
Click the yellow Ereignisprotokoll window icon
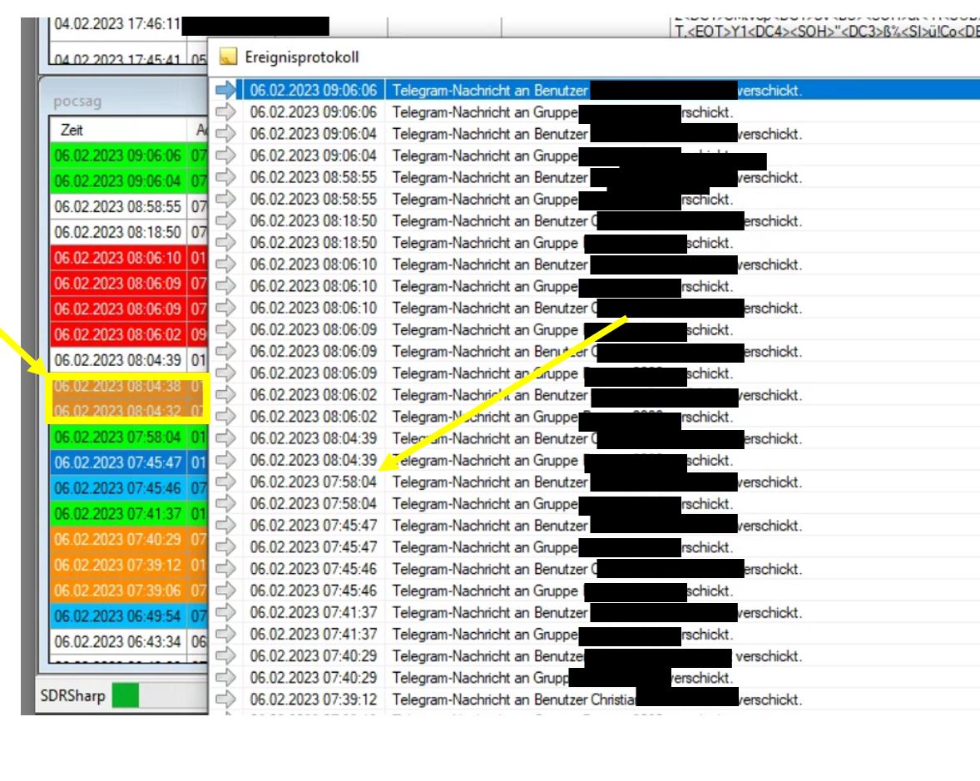227,57
